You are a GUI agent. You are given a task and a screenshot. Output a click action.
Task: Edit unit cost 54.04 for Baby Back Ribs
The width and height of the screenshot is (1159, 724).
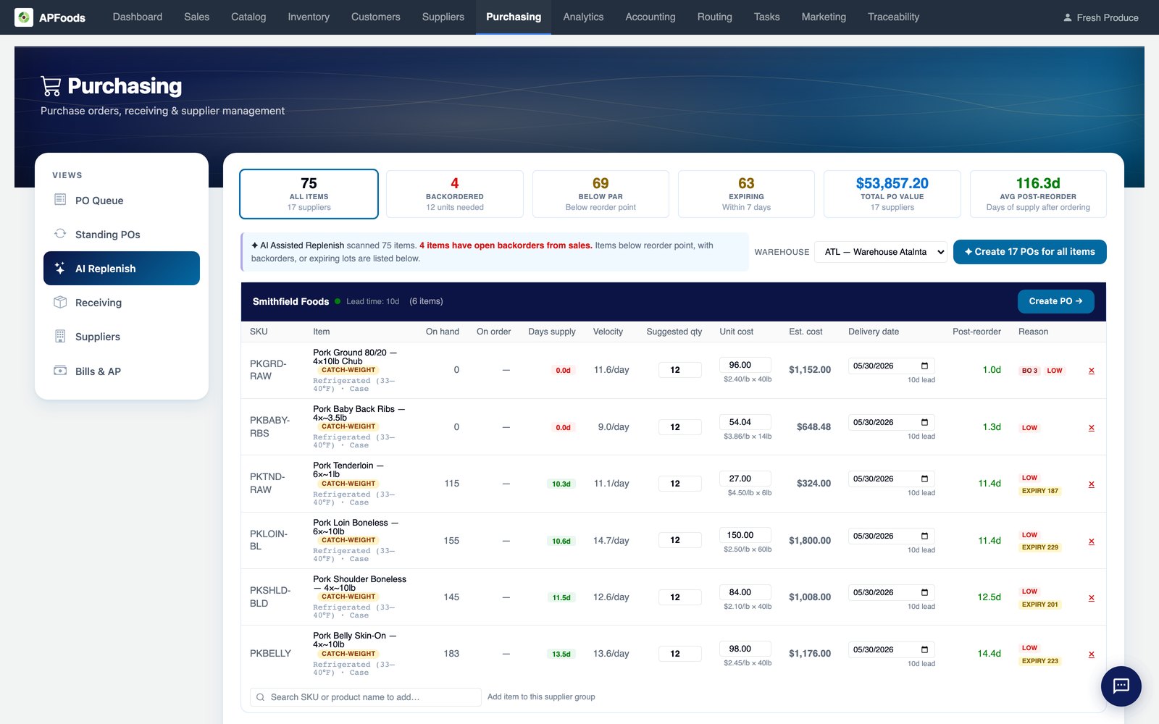(x=745, y=422)
